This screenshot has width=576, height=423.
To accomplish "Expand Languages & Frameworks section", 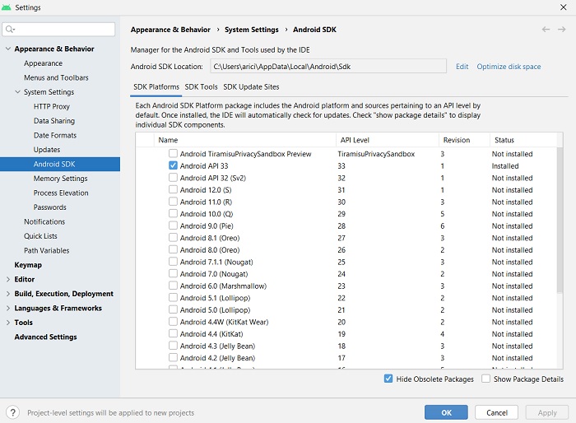I will (x=8, y=308).
